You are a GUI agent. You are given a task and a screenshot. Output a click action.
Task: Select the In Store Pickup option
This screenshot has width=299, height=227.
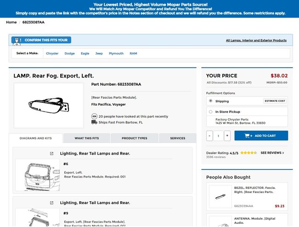211,111
